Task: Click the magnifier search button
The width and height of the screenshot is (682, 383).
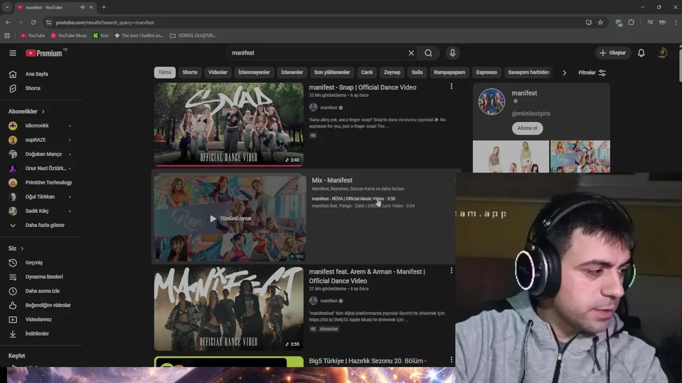Action: pyautogui.click(x=428, y=53)
